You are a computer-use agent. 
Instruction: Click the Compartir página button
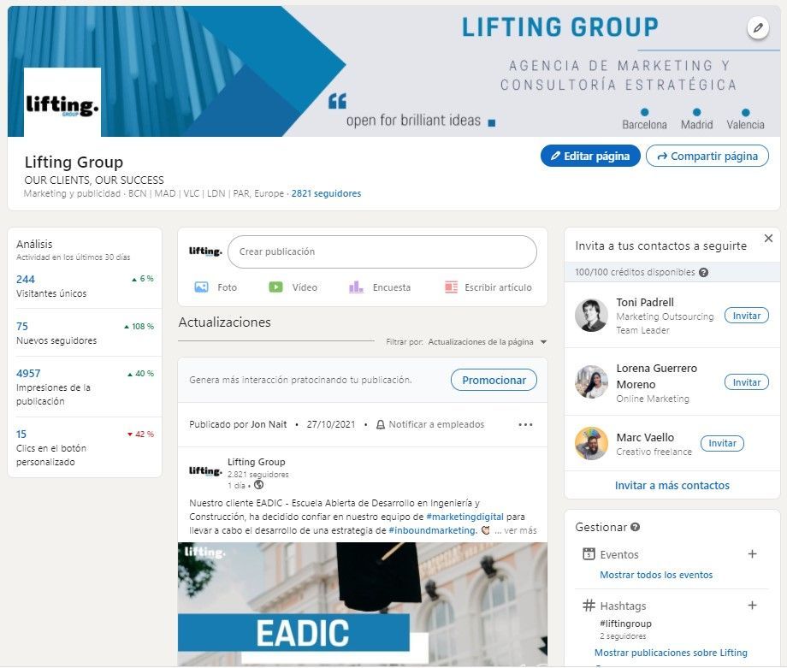point(707,156)
